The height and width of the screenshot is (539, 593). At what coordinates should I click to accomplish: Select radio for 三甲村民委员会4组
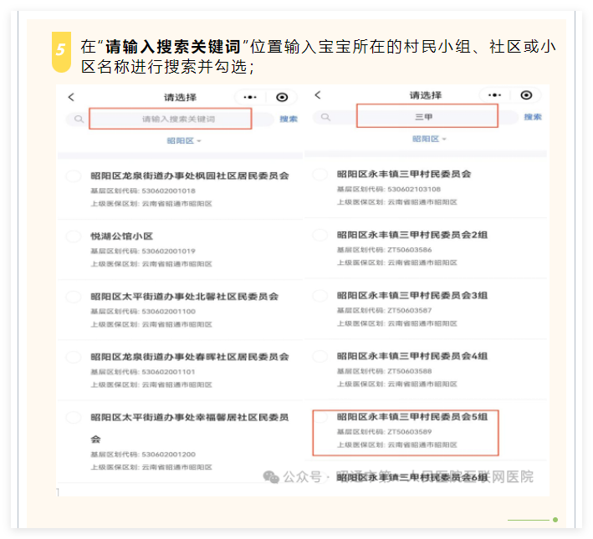point(320,356)
